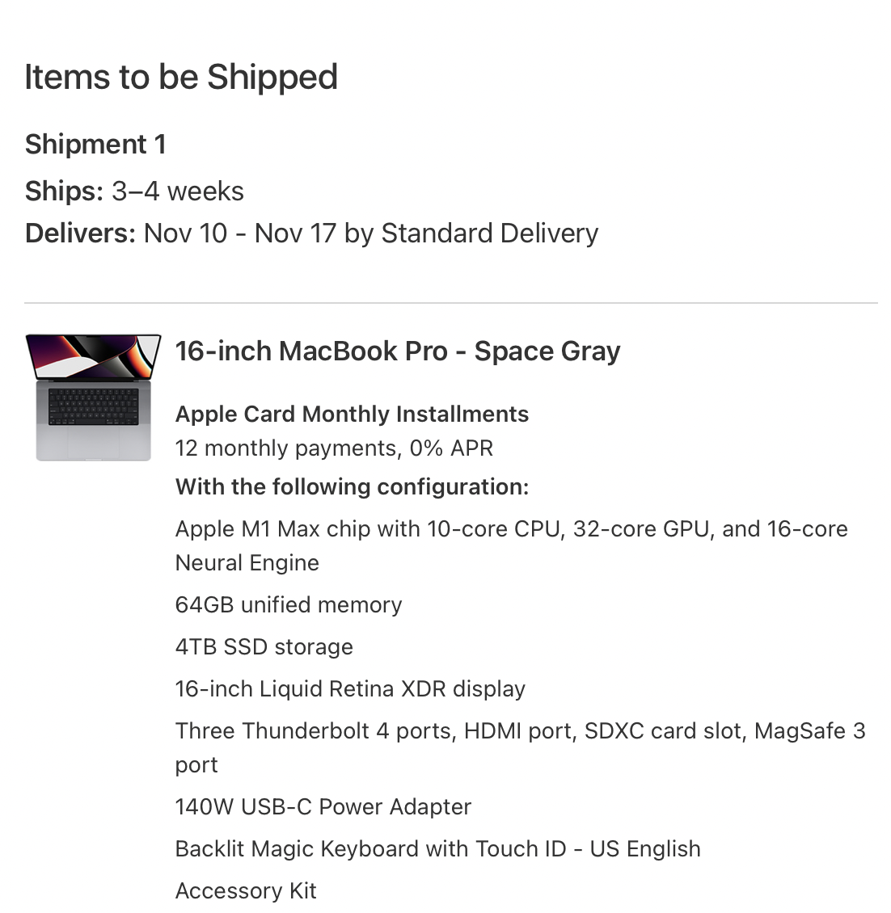
Task: Open the 16-inch MacBook Pro - Space Gray title
Action: pos(398,351)
